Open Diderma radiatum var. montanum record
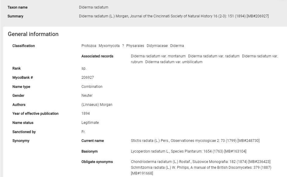This screenshot has width=287, height=177. click(158, 56)
